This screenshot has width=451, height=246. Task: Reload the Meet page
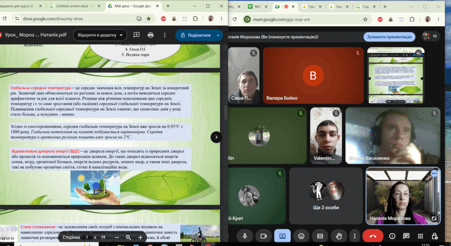pos(235,19)
